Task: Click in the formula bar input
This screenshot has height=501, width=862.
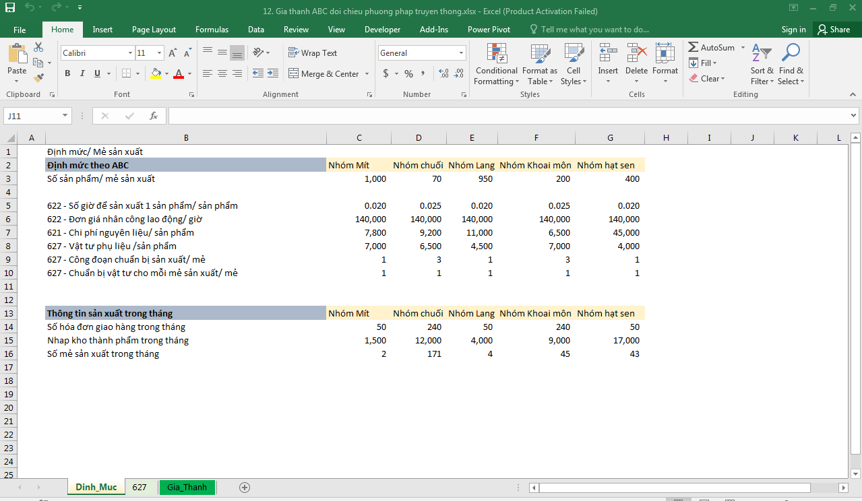Action: (x=508, y=116)
